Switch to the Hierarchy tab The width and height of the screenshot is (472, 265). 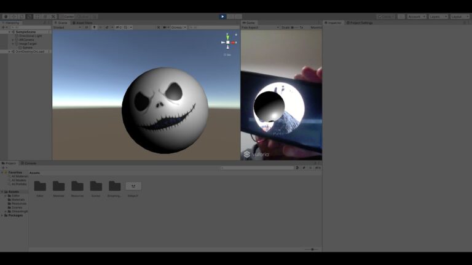pos(11,23)
